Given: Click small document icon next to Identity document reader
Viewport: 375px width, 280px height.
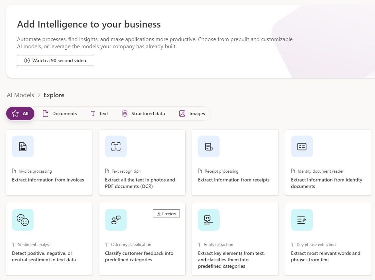Looking at the screenshot, I should 293,171.
